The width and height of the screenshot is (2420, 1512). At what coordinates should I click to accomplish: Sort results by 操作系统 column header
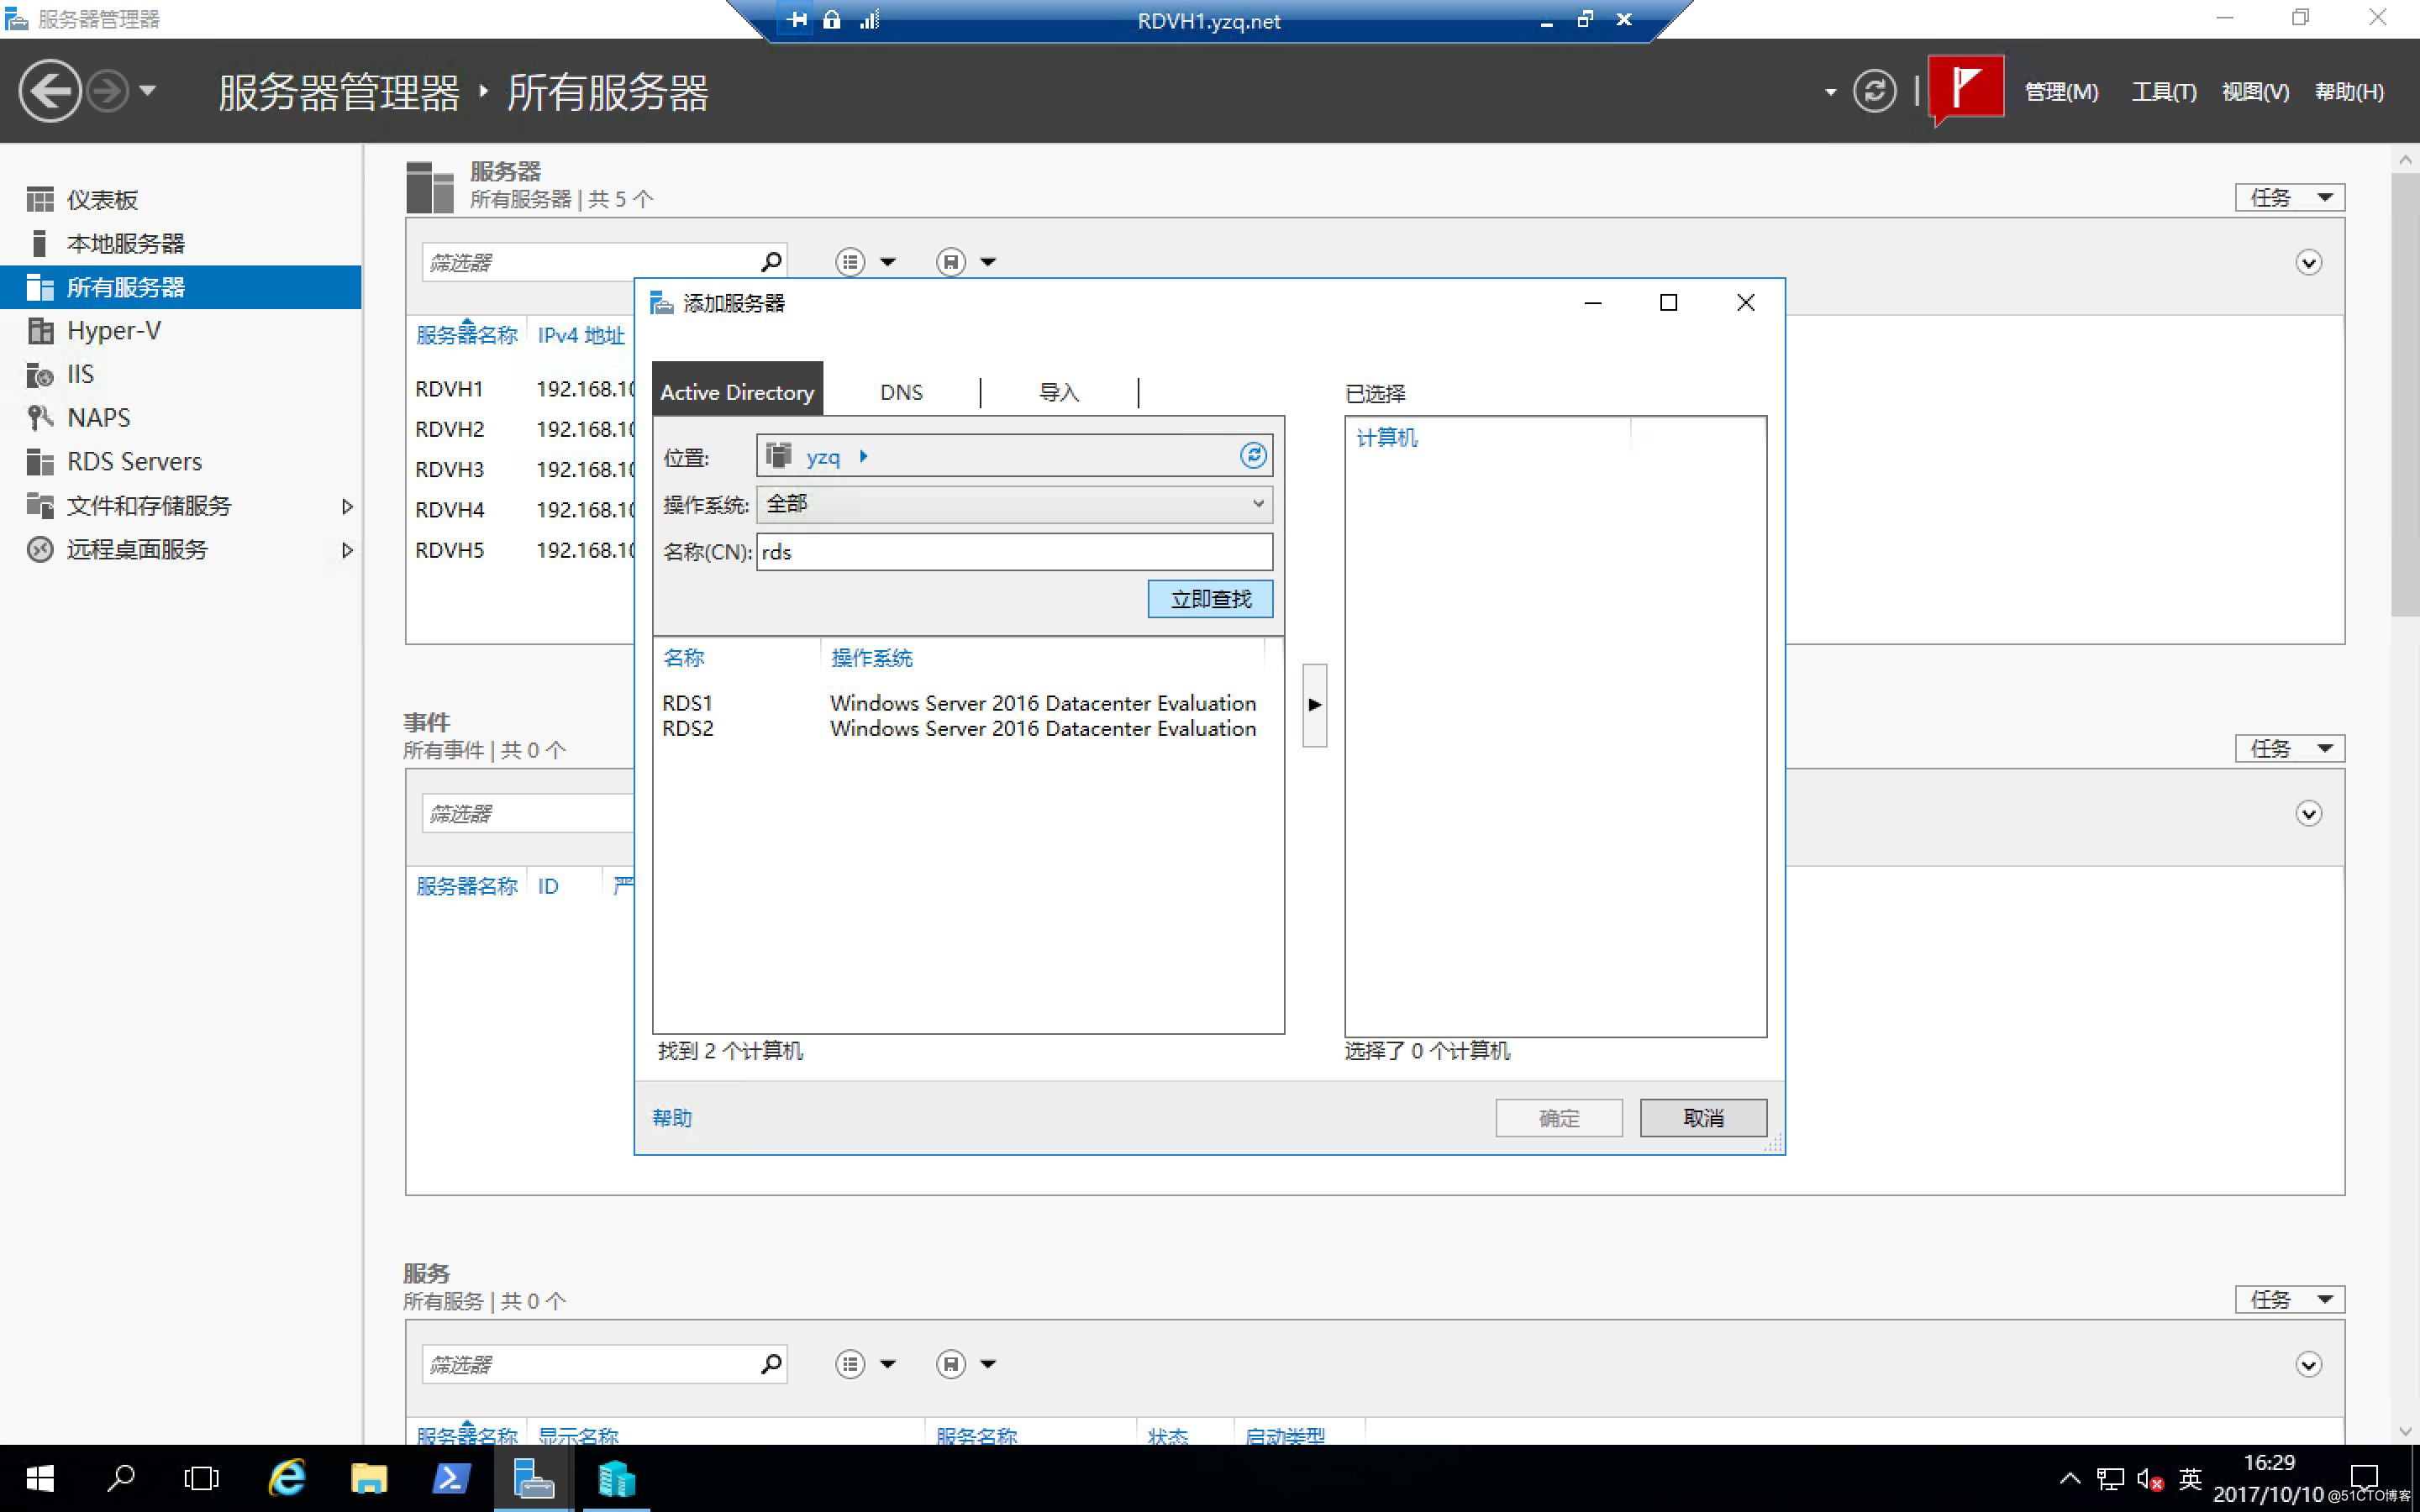point(871,658)
